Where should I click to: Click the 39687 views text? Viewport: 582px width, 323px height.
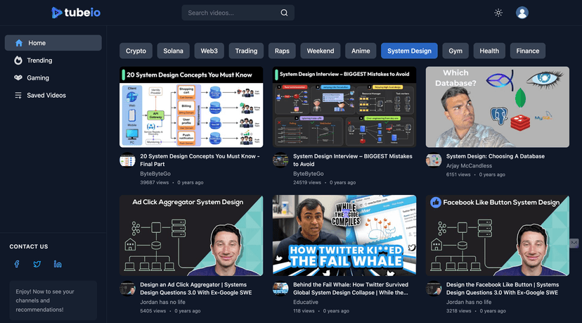[x=155, y=182]
